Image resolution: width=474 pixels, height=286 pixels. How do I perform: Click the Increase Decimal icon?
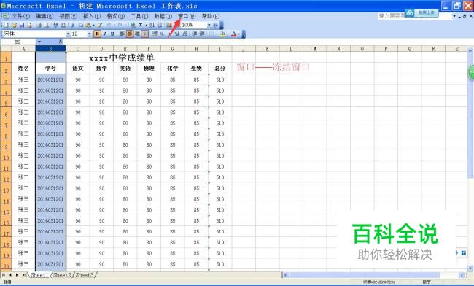pos(177,34)
